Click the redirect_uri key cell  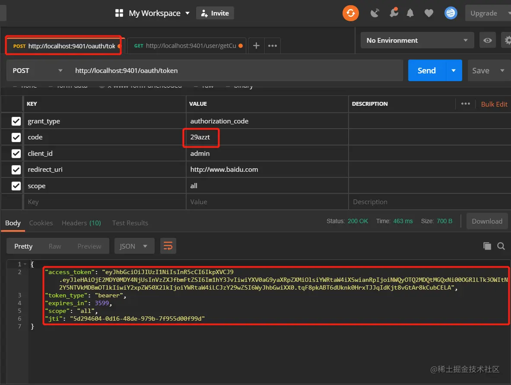point(105,169)
